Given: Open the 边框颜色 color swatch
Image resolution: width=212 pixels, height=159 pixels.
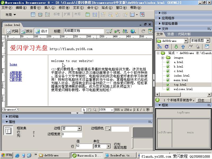Looking at the screenshot, I should click(x=108, y=128).
